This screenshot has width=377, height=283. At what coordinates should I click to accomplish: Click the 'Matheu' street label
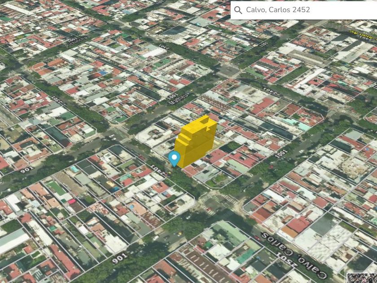[179, 99]
